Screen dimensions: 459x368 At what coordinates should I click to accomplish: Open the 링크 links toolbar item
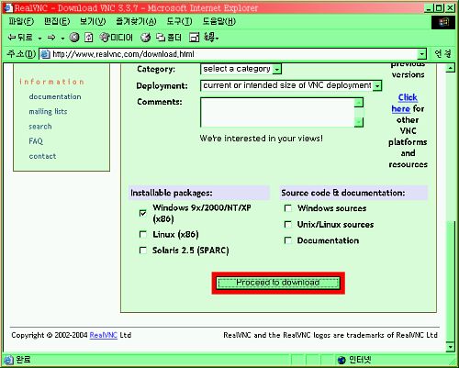[211, 38]
